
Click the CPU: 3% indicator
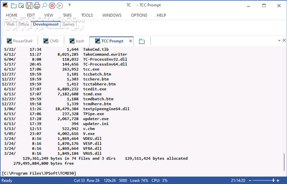point(159,180)
